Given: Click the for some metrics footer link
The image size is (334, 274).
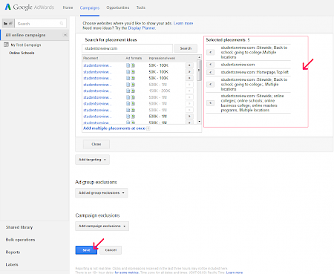Looking at the screenshot, I should (x=127, y=273).
